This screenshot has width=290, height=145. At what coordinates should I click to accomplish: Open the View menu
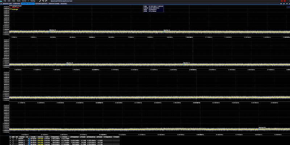click(13, 1)
